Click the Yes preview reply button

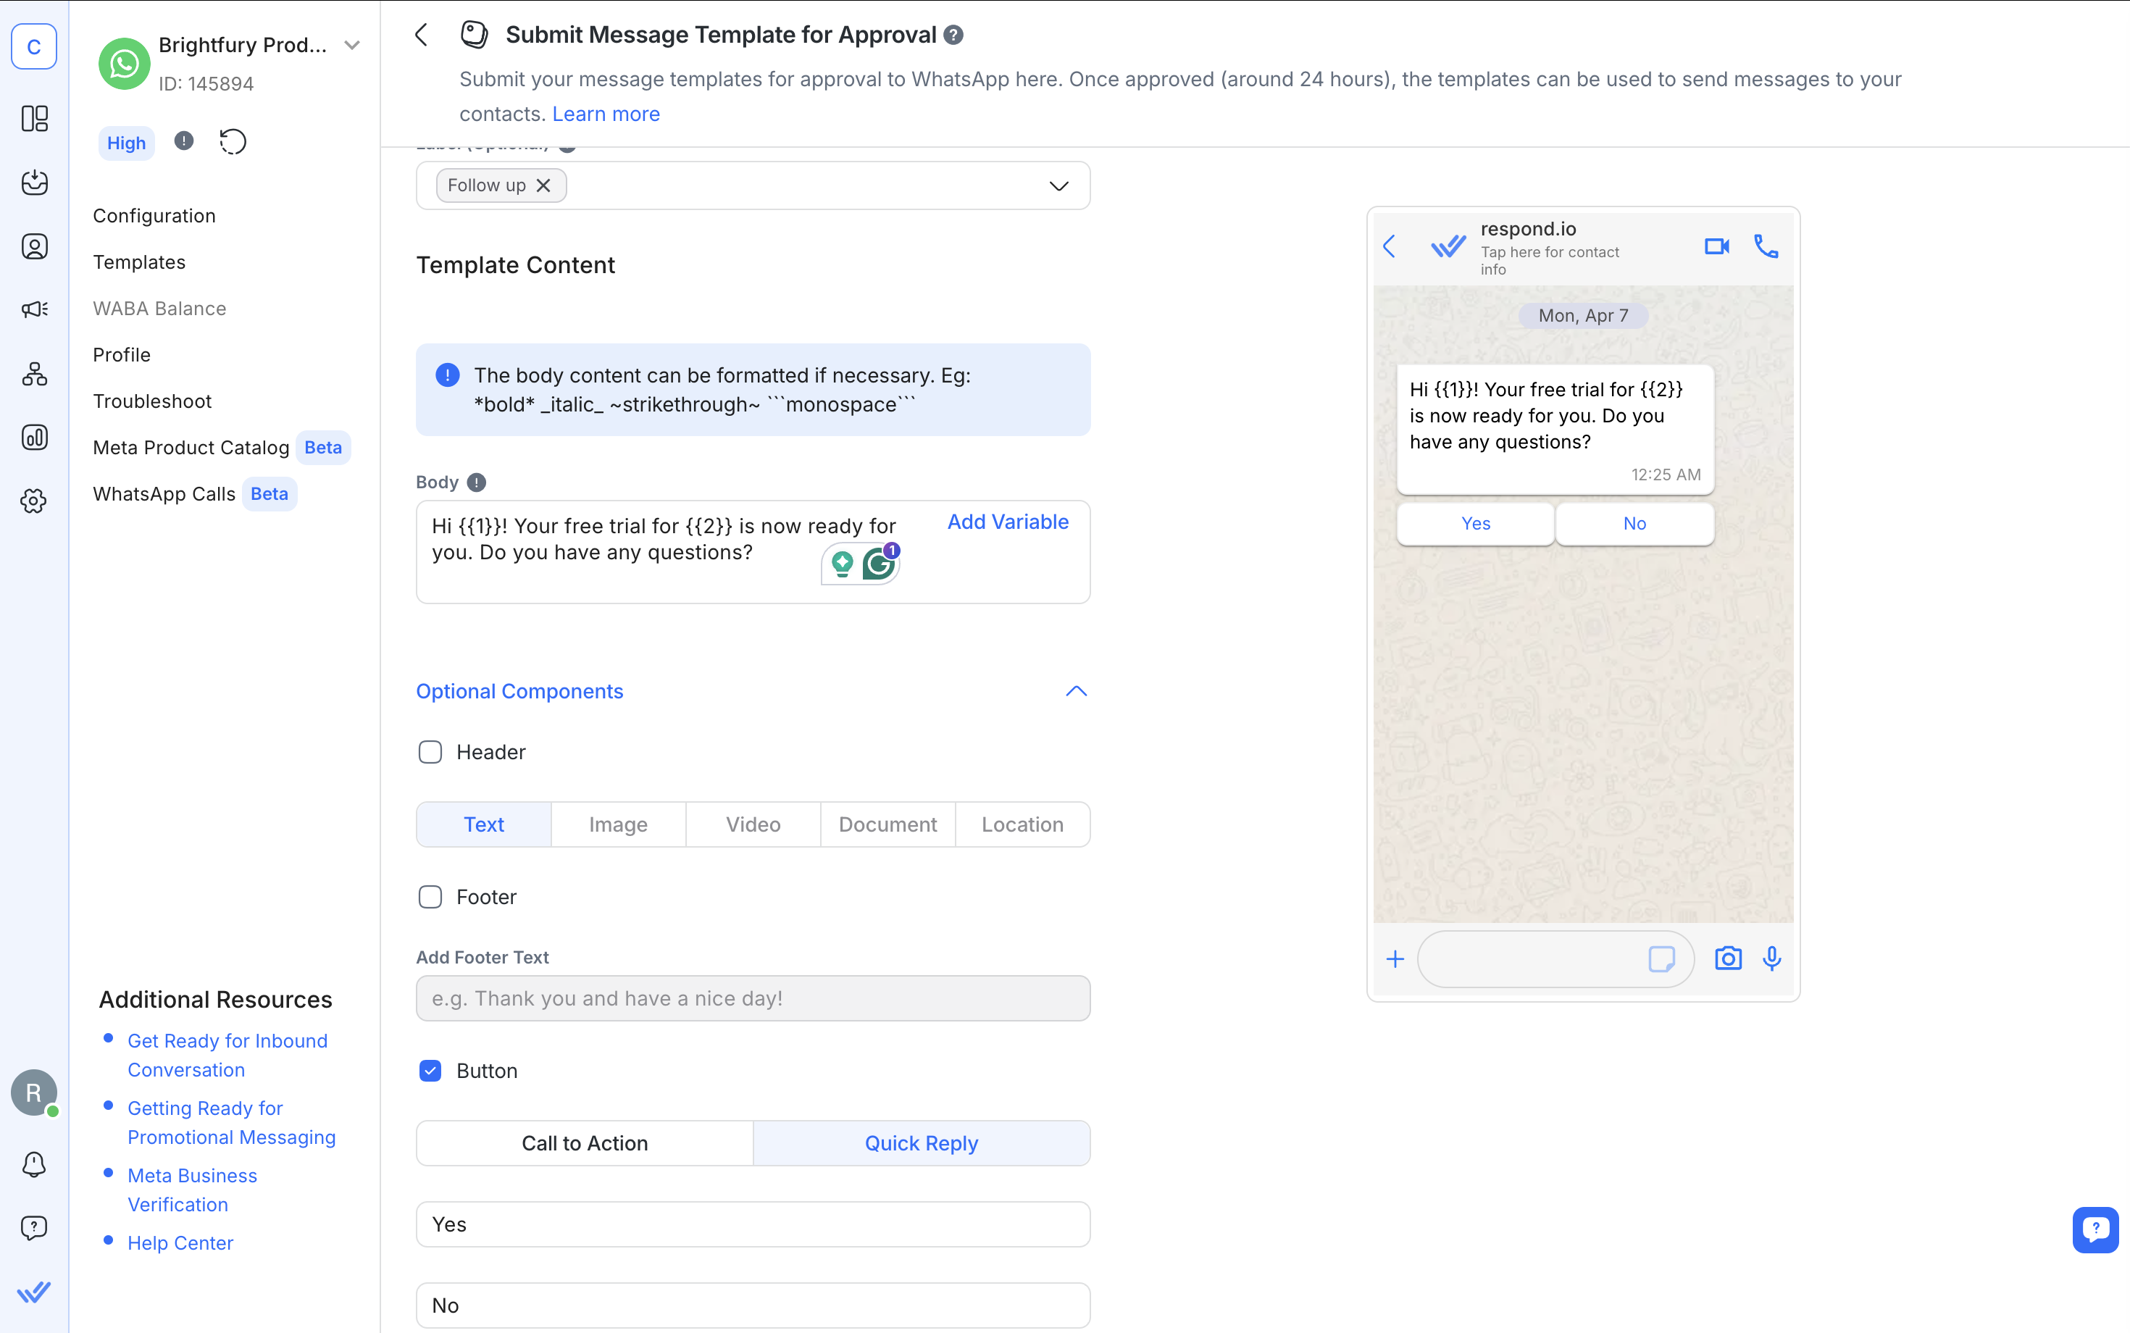tap(1476, 524)
